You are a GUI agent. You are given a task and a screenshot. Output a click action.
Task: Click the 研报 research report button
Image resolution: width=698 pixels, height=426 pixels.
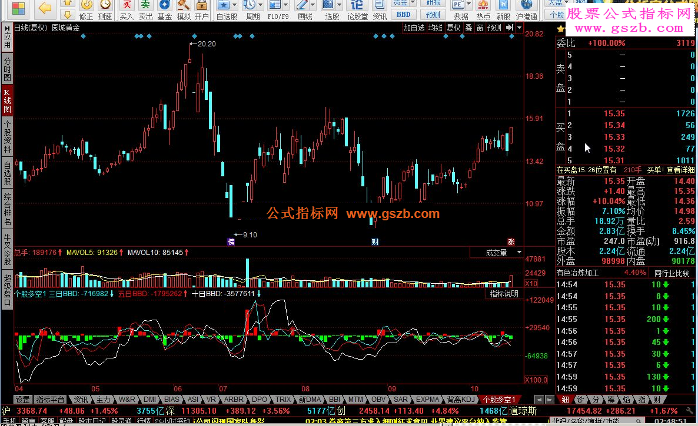pos(433,3)
